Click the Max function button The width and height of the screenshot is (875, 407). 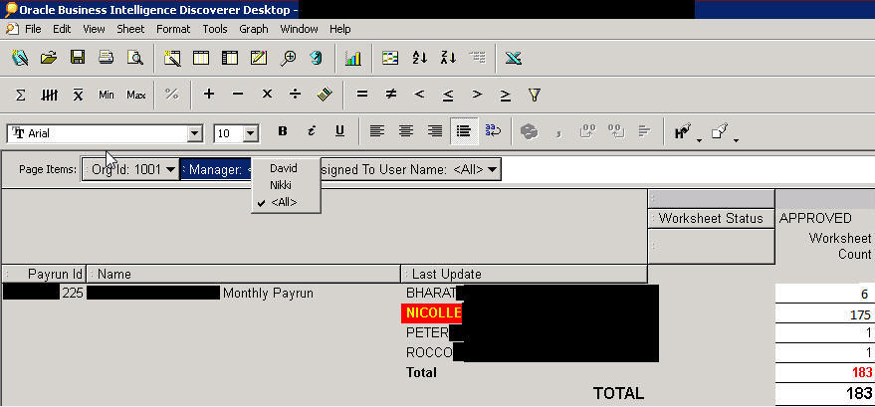135,95
